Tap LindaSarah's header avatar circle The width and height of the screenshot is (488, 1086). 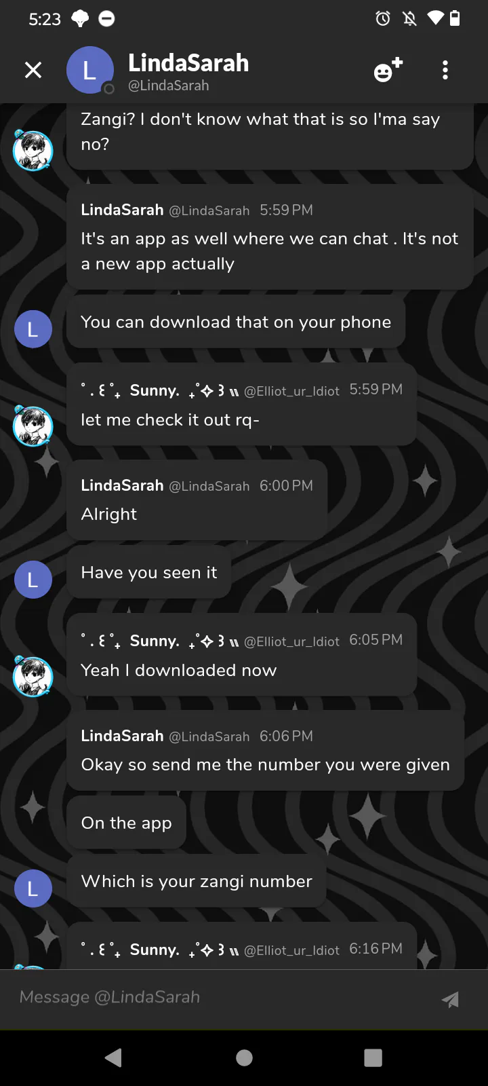[x=89, y=70]
